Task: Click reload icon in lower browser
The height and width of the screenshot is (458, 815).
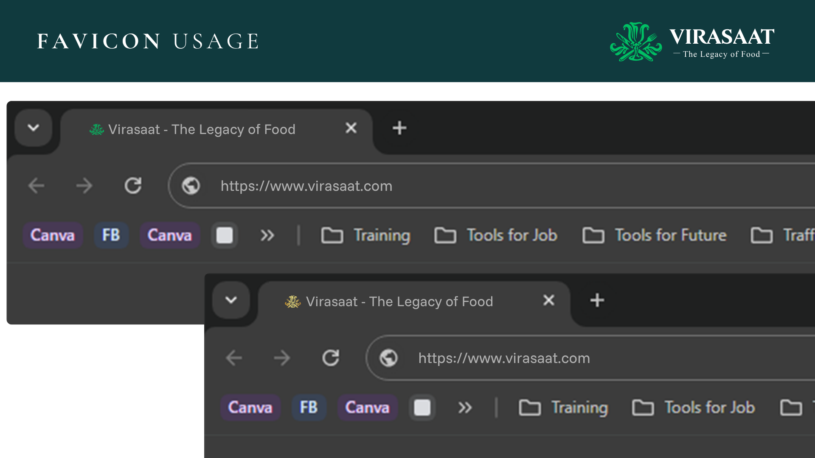Action: click(331, 358)
